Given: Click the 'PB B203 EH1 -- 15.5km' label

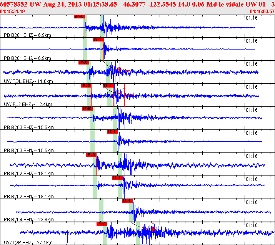Looking at the screenshot, I should [29, 151].
